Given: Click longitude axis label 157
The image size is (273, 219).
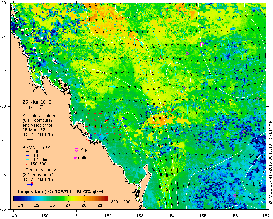Looking at the screenshot, I should click(x=266, y=216).
